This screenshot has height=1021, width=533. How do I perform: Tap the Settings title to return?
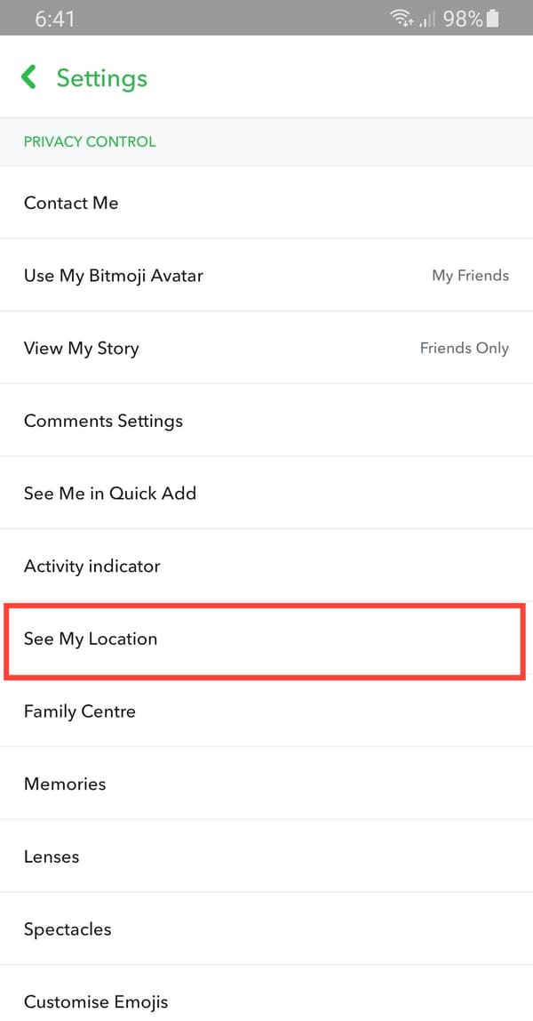(x=101, y=77)
